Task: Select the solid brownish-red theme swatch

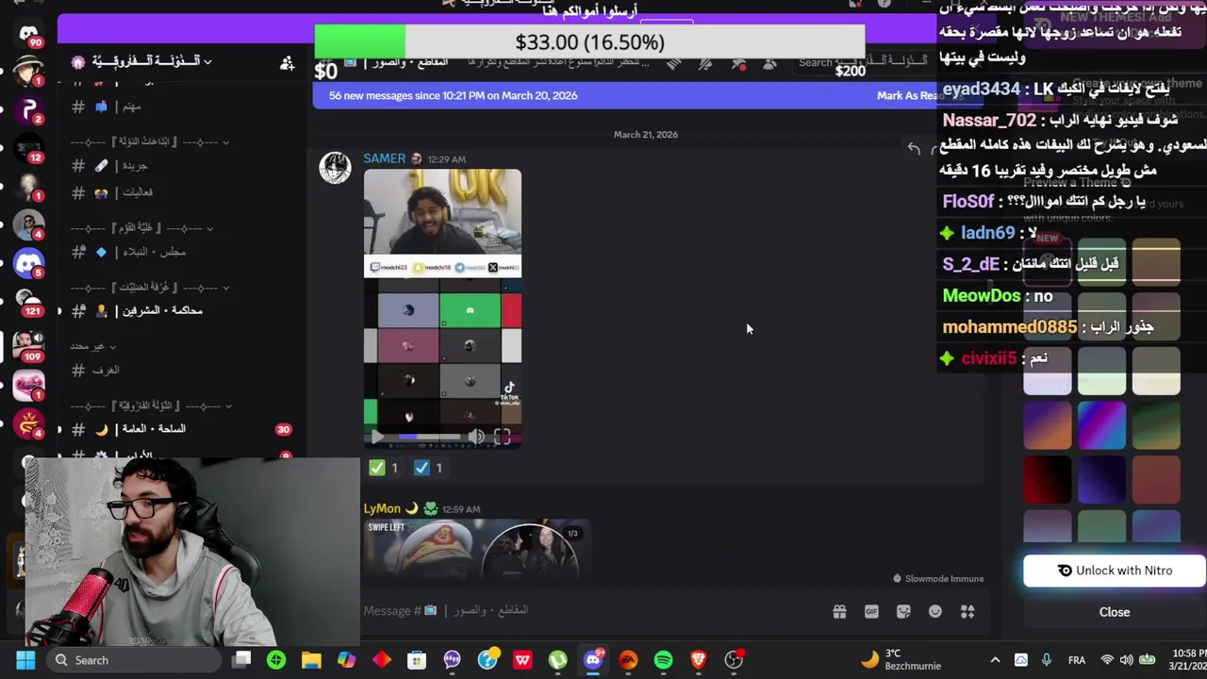Action: pyautogui.click(x=1156, y=479)
